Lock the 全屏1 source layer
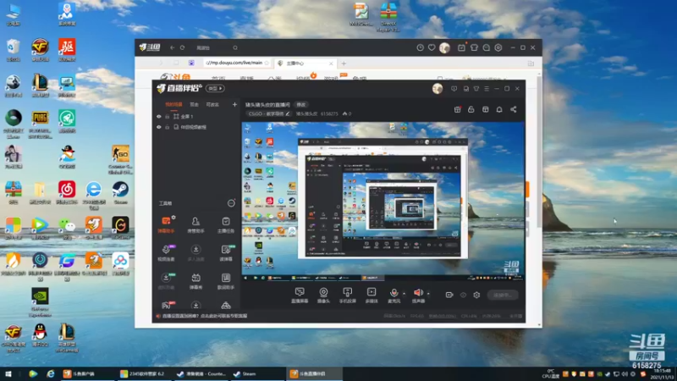Image resolution: width=677 pixels, height=381 pixels. point(167,117)
